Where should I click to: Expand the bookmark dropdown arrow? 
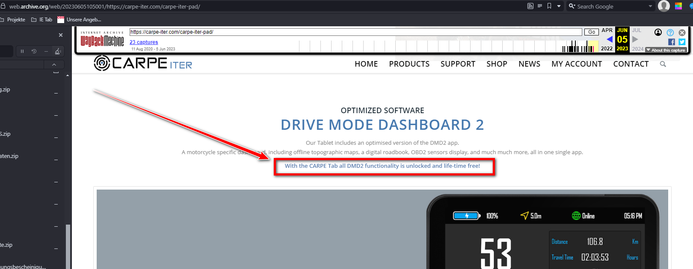[559, 6]
